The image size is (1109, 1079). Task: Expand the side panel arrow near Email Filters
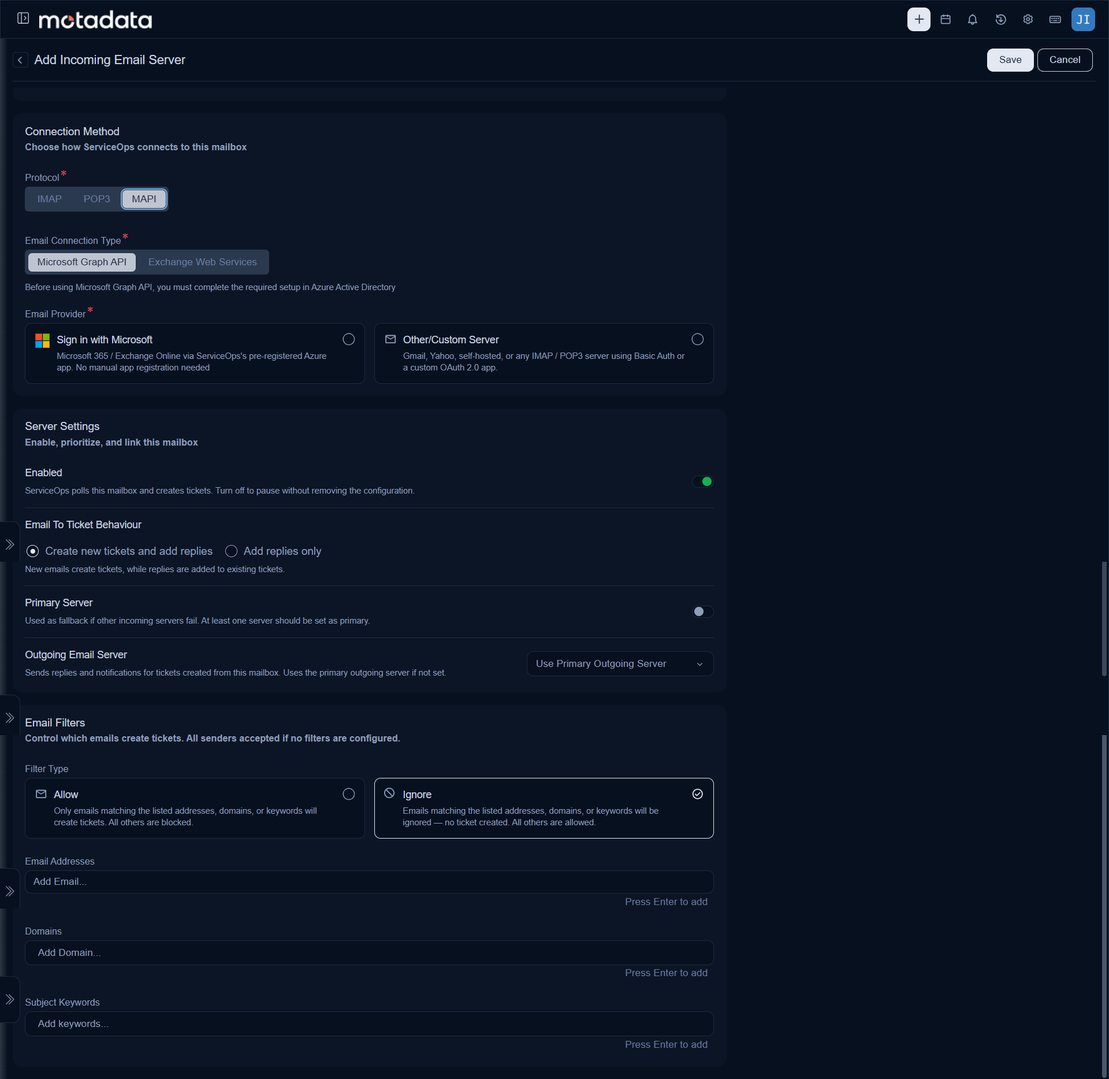tap(10, 718)
